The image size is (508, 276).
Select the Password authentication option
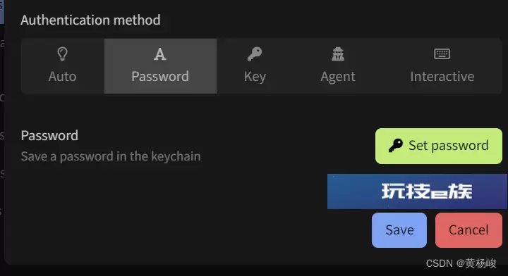click(160, 66)
